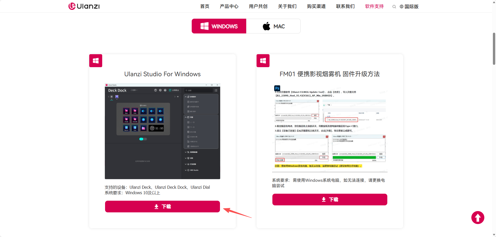Click the Windows logo in WINDOWS tab
This screenshot has height=237, width=496.
pyautogui.click(x=204, y=26)
